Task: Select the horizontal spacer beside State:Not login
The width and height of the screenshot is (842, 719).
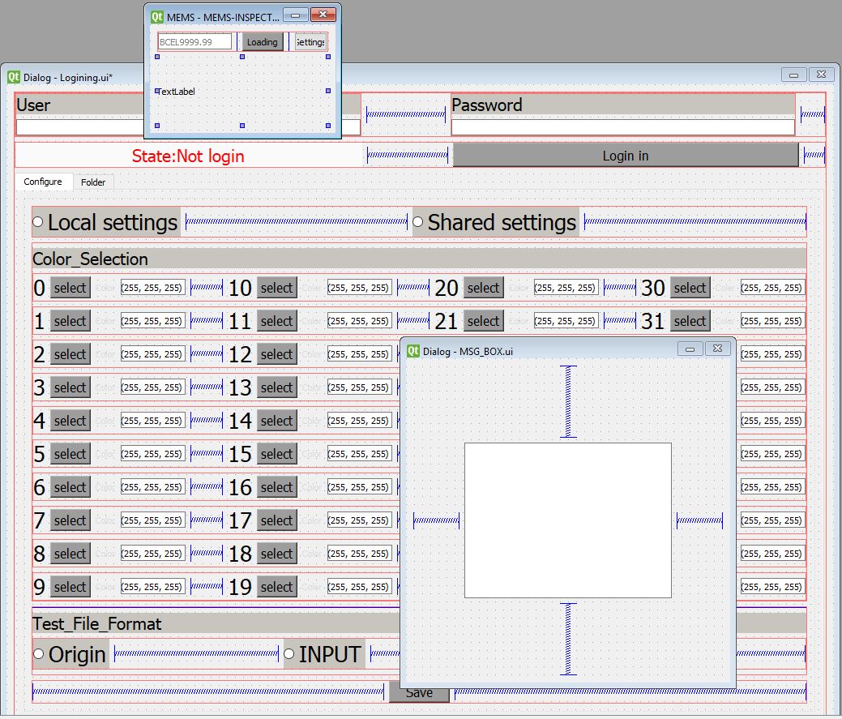Action: tap(407, 155)
